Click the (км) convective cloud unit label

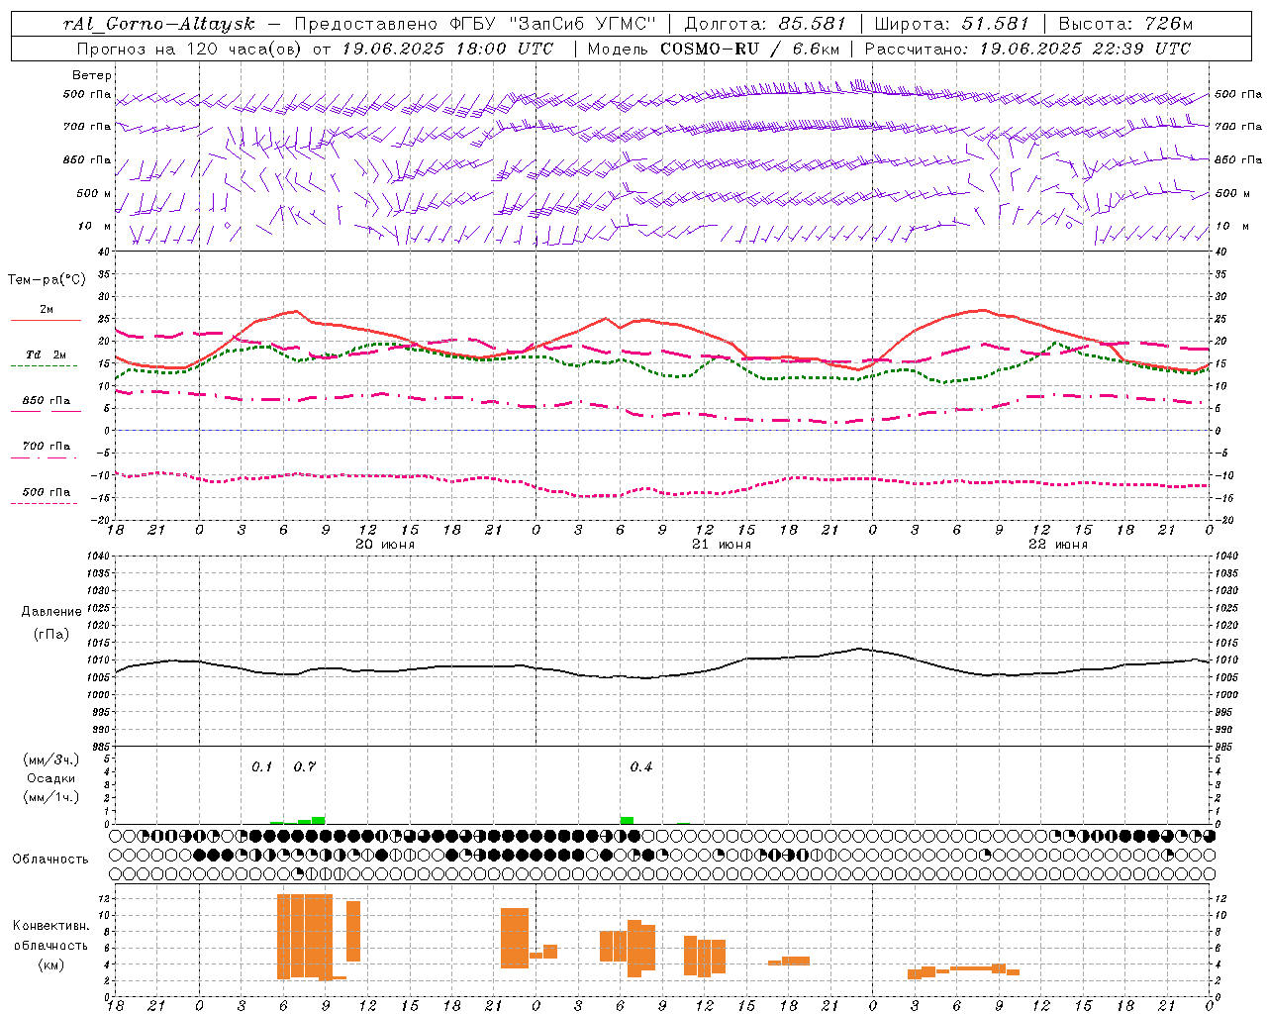[51, 964]
